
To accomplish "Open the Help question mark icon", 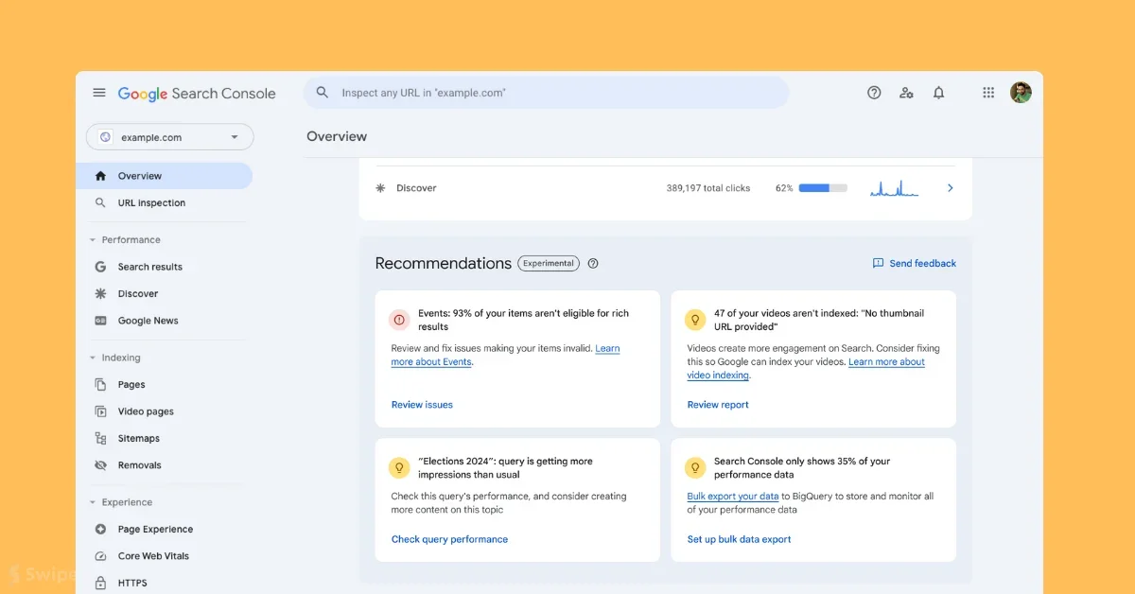I will (874, 93).
